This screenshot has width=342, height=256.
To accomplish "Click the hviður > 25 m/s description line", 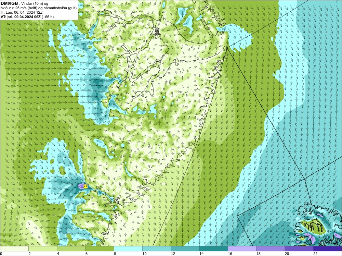I will pos(39,8).
